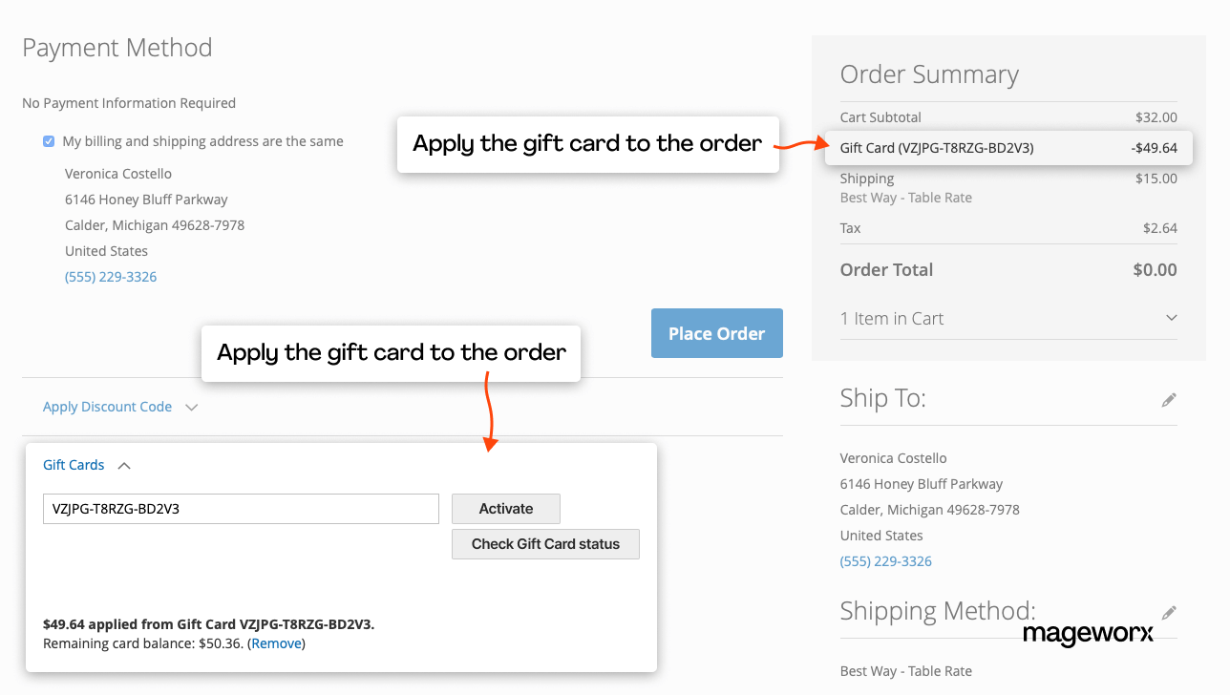1230x695 pixels.
Task: Open the Apply Discount Code title link
Action: coord(107,407)
